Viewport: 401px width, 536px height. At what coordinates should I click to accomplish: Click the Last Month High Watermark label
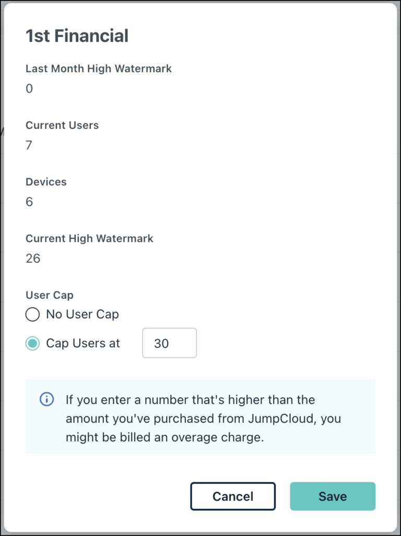pos(98,68)
